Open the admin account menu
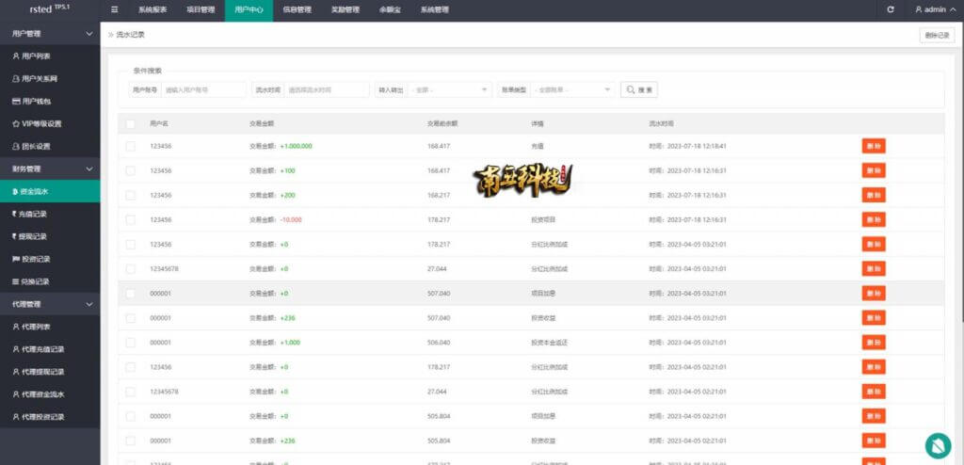 (x=935, y=9)
